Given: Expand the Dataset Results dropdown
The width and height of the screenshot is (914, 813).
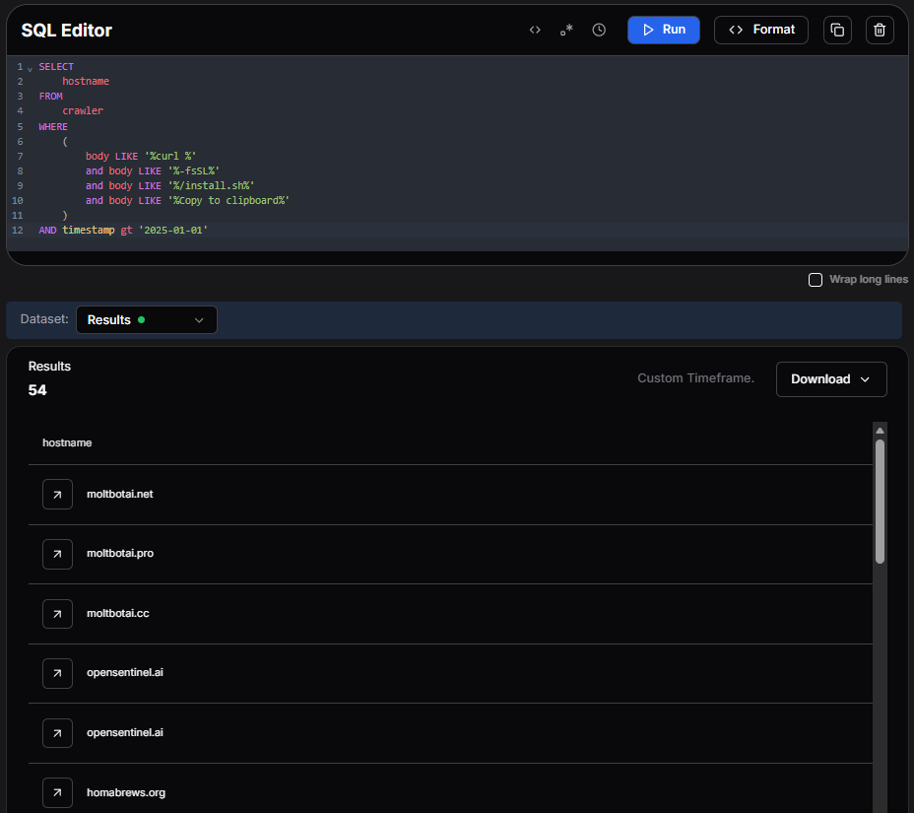Looking at the screenshot, I should 146,320.
